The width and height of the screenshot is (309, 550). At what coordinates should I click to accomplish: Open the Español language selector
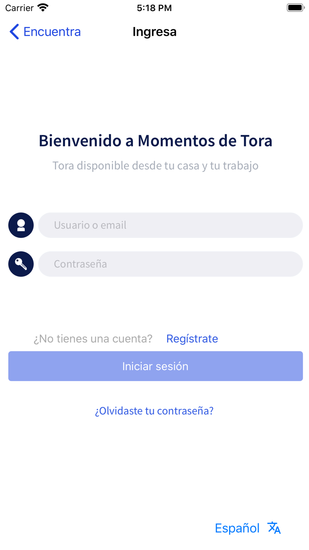[237, 527]
